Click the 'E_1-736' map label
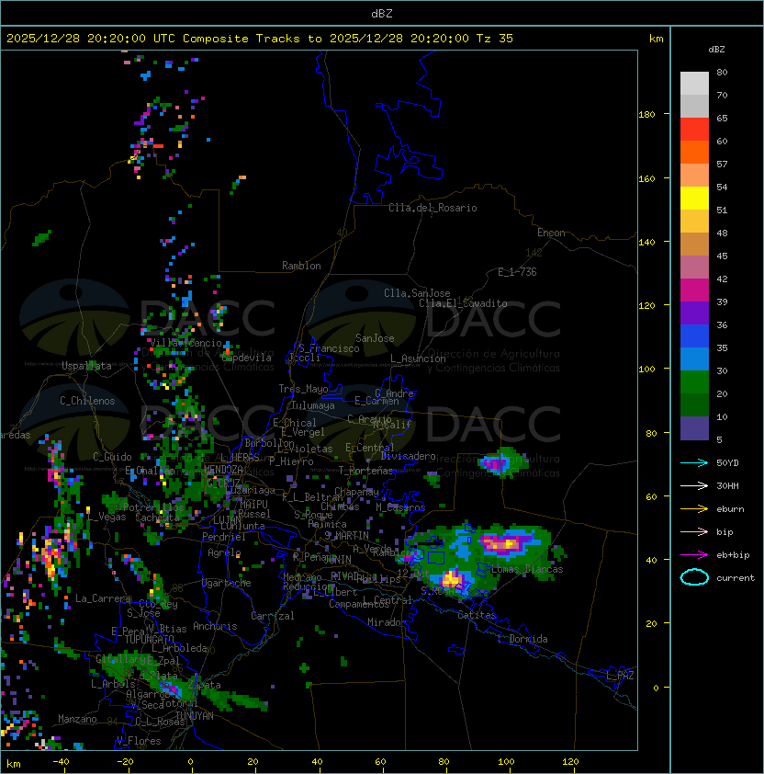 coord(517,272)
